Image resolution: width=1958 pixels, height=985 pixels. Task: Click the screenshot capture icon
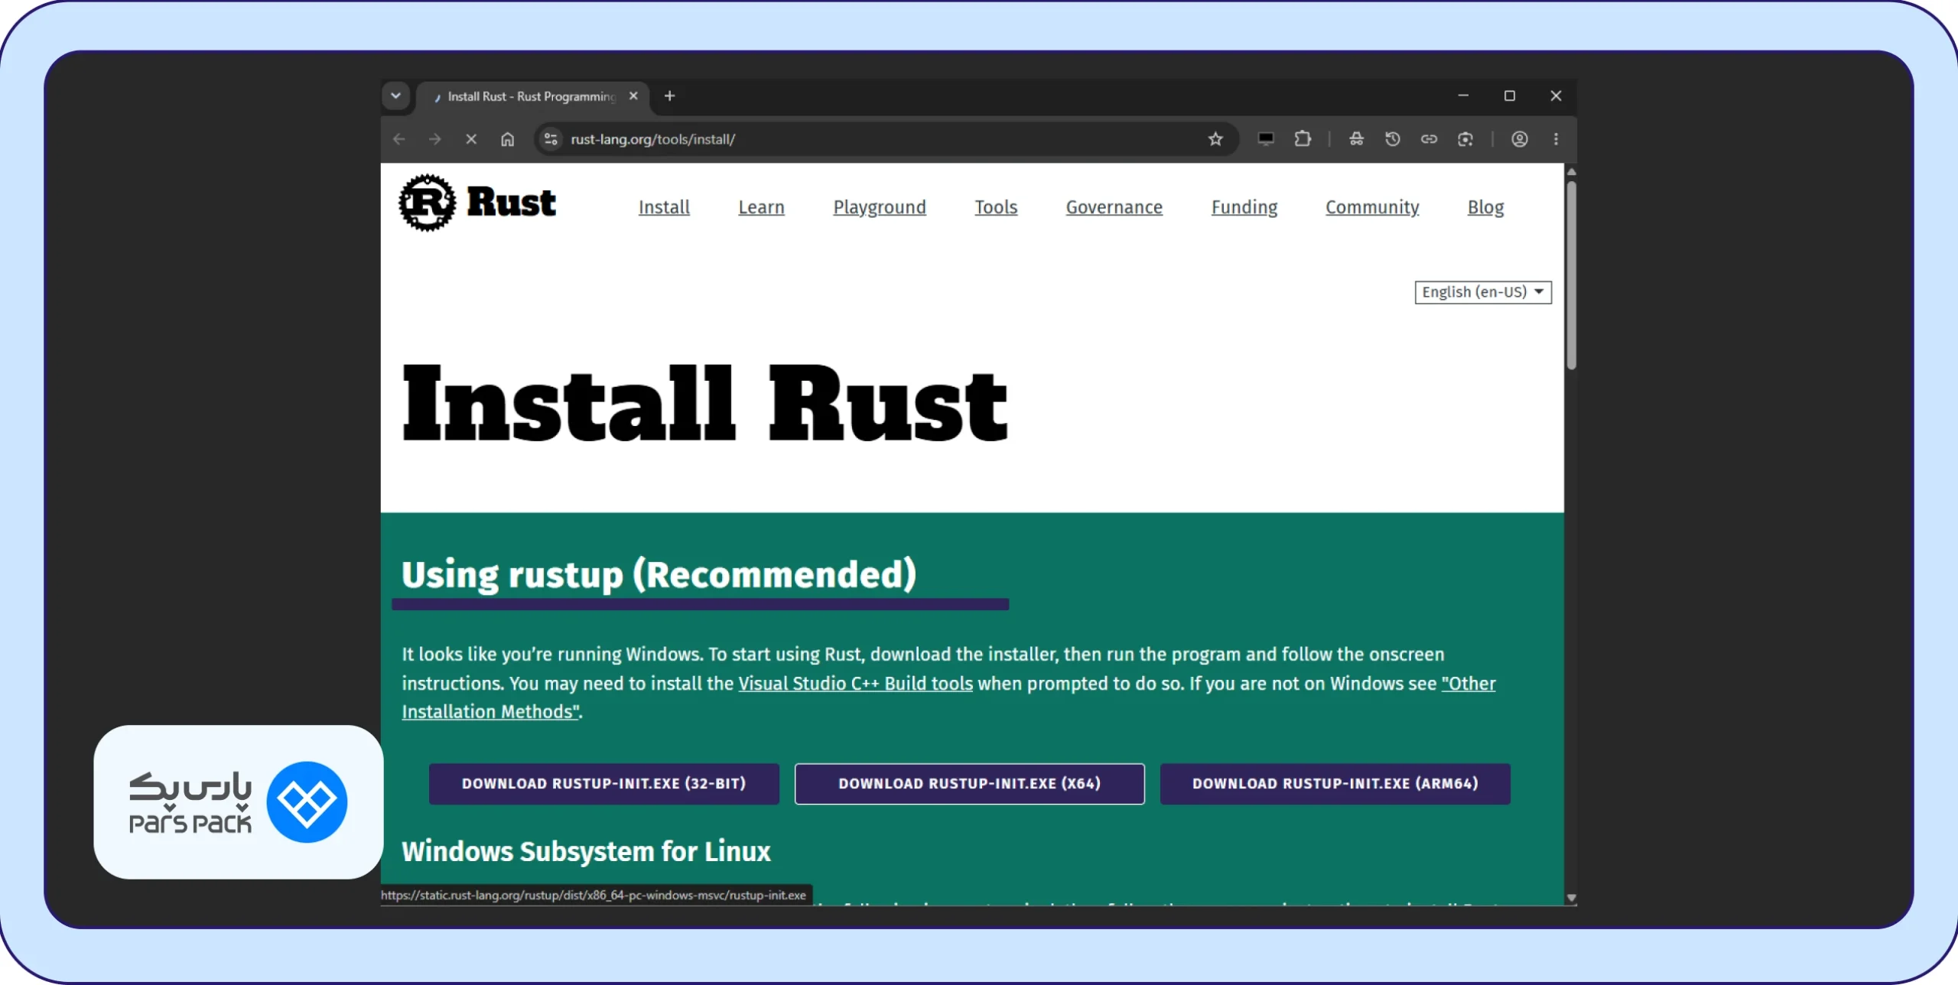[x=1465, y=139]
